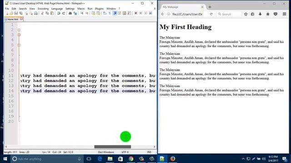This screenshot has width=291, height=163.
Task: Collapse the fold marker on line 5
Action: coord(19,45)
